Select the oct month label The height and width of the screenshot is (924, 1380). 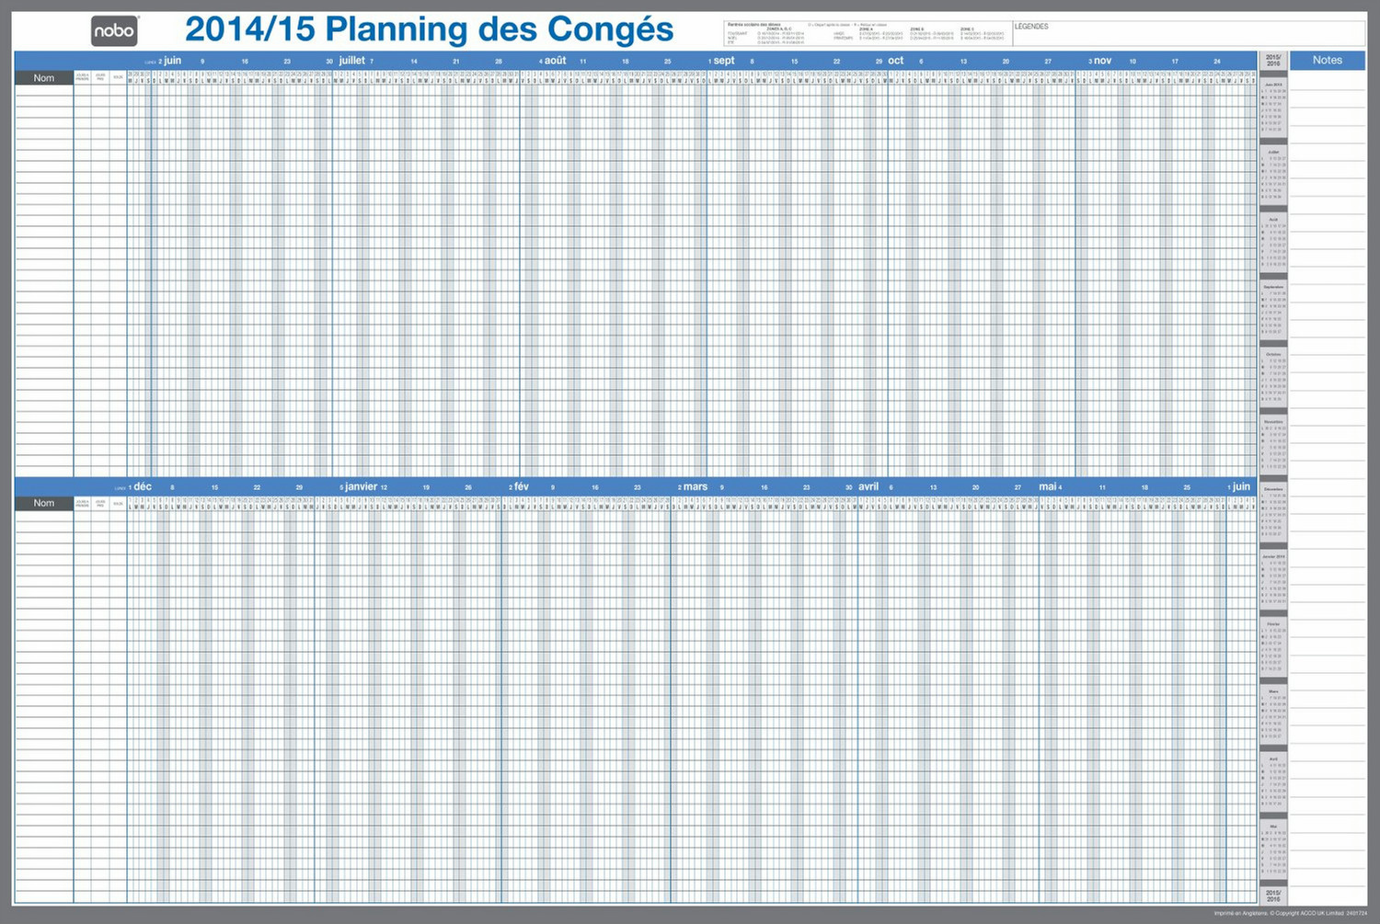click(895, 61)
